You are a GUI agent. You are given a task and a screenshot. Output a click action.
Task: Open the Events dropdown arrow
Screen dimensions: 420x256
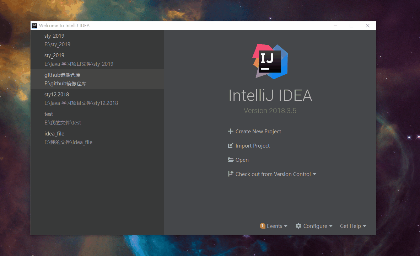coord(286,226)
